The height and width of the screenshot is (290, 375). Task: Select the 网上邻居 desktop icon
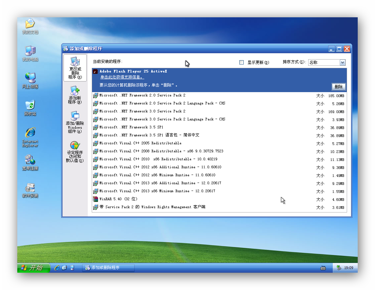30,80
